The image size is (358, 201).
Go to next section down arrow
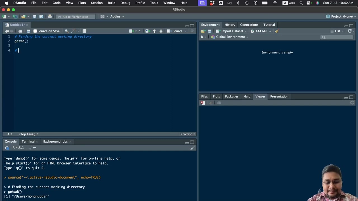(161, 31)
